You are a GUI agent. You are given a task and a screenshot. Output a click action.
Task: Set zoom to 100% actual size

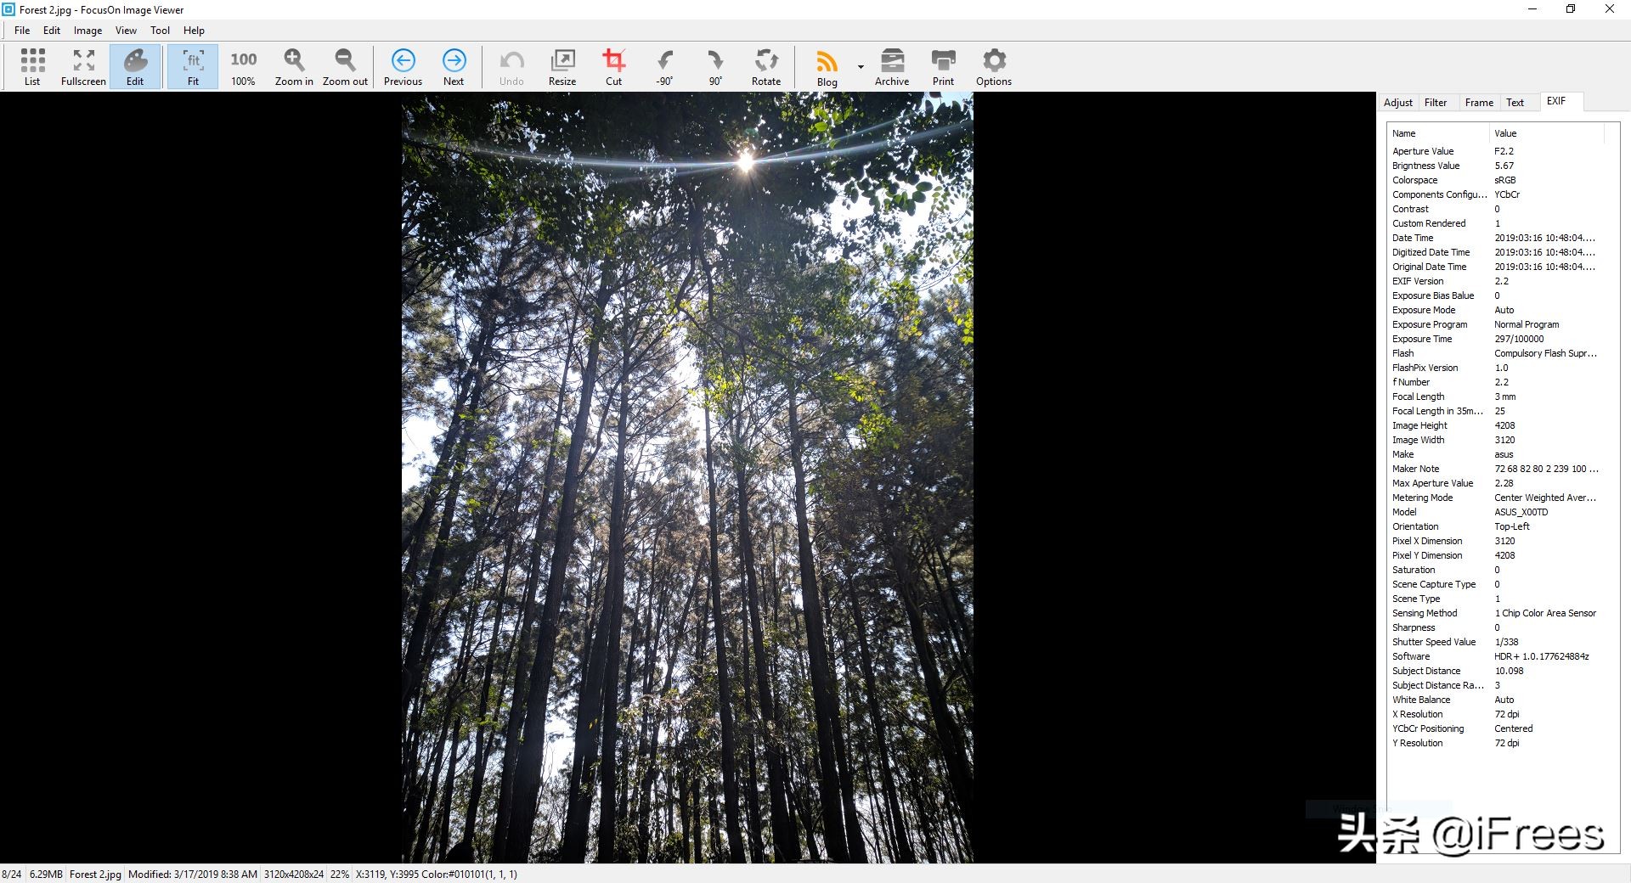tap(243, 66)
